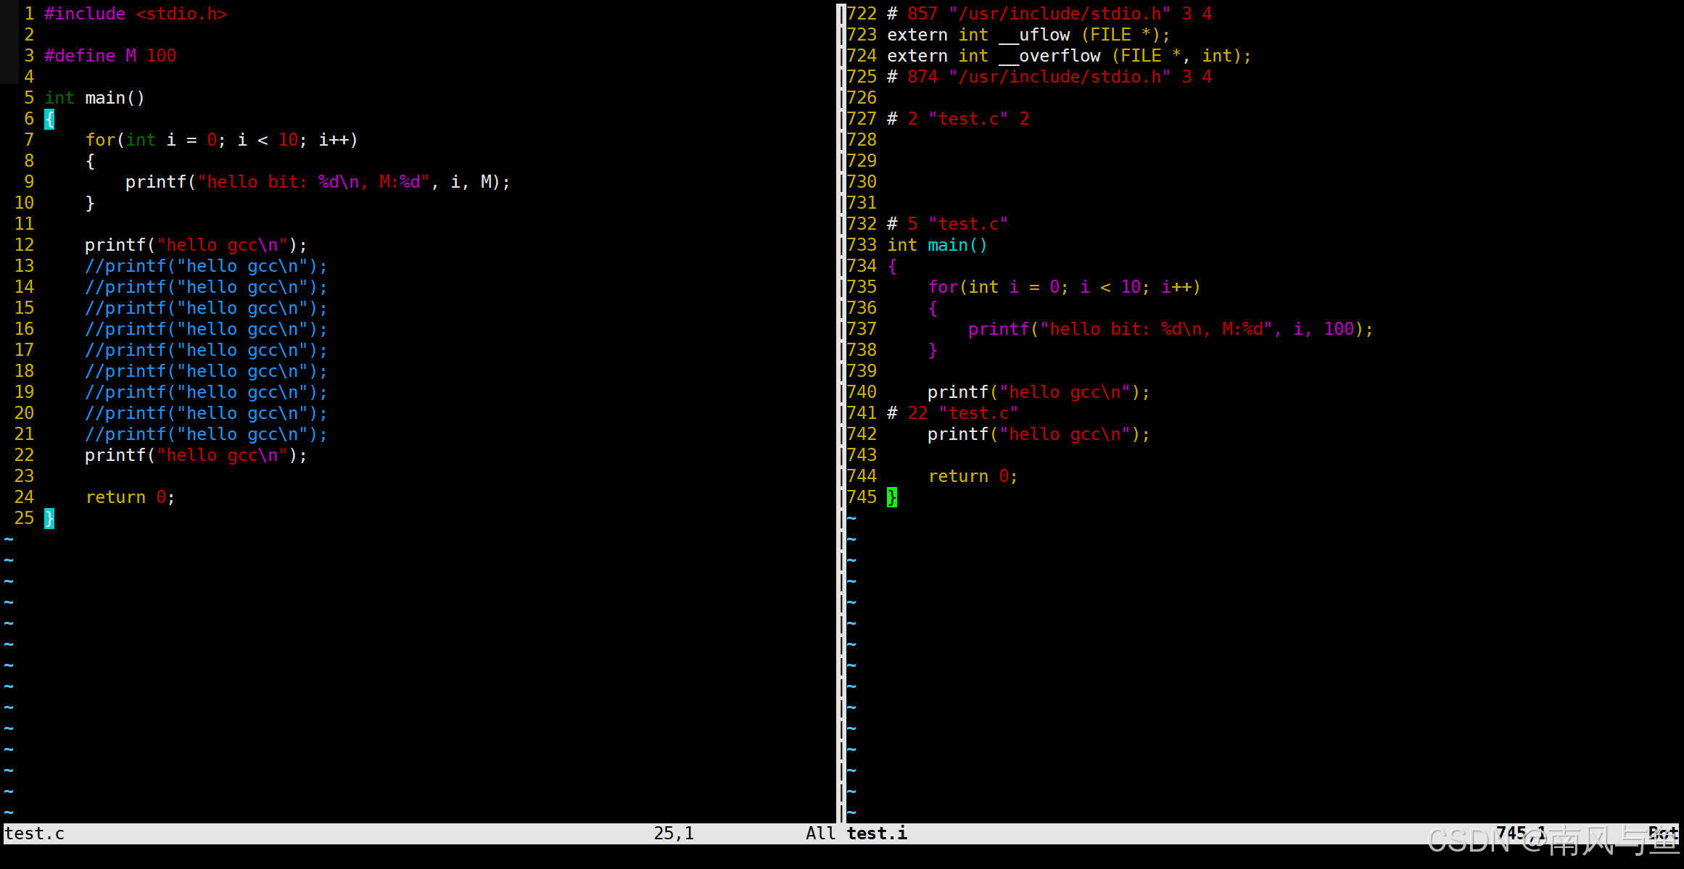This screenshot has height=869, width=1684.
Task: Click the for loop on line 7
Action: (x=221, y=140)
